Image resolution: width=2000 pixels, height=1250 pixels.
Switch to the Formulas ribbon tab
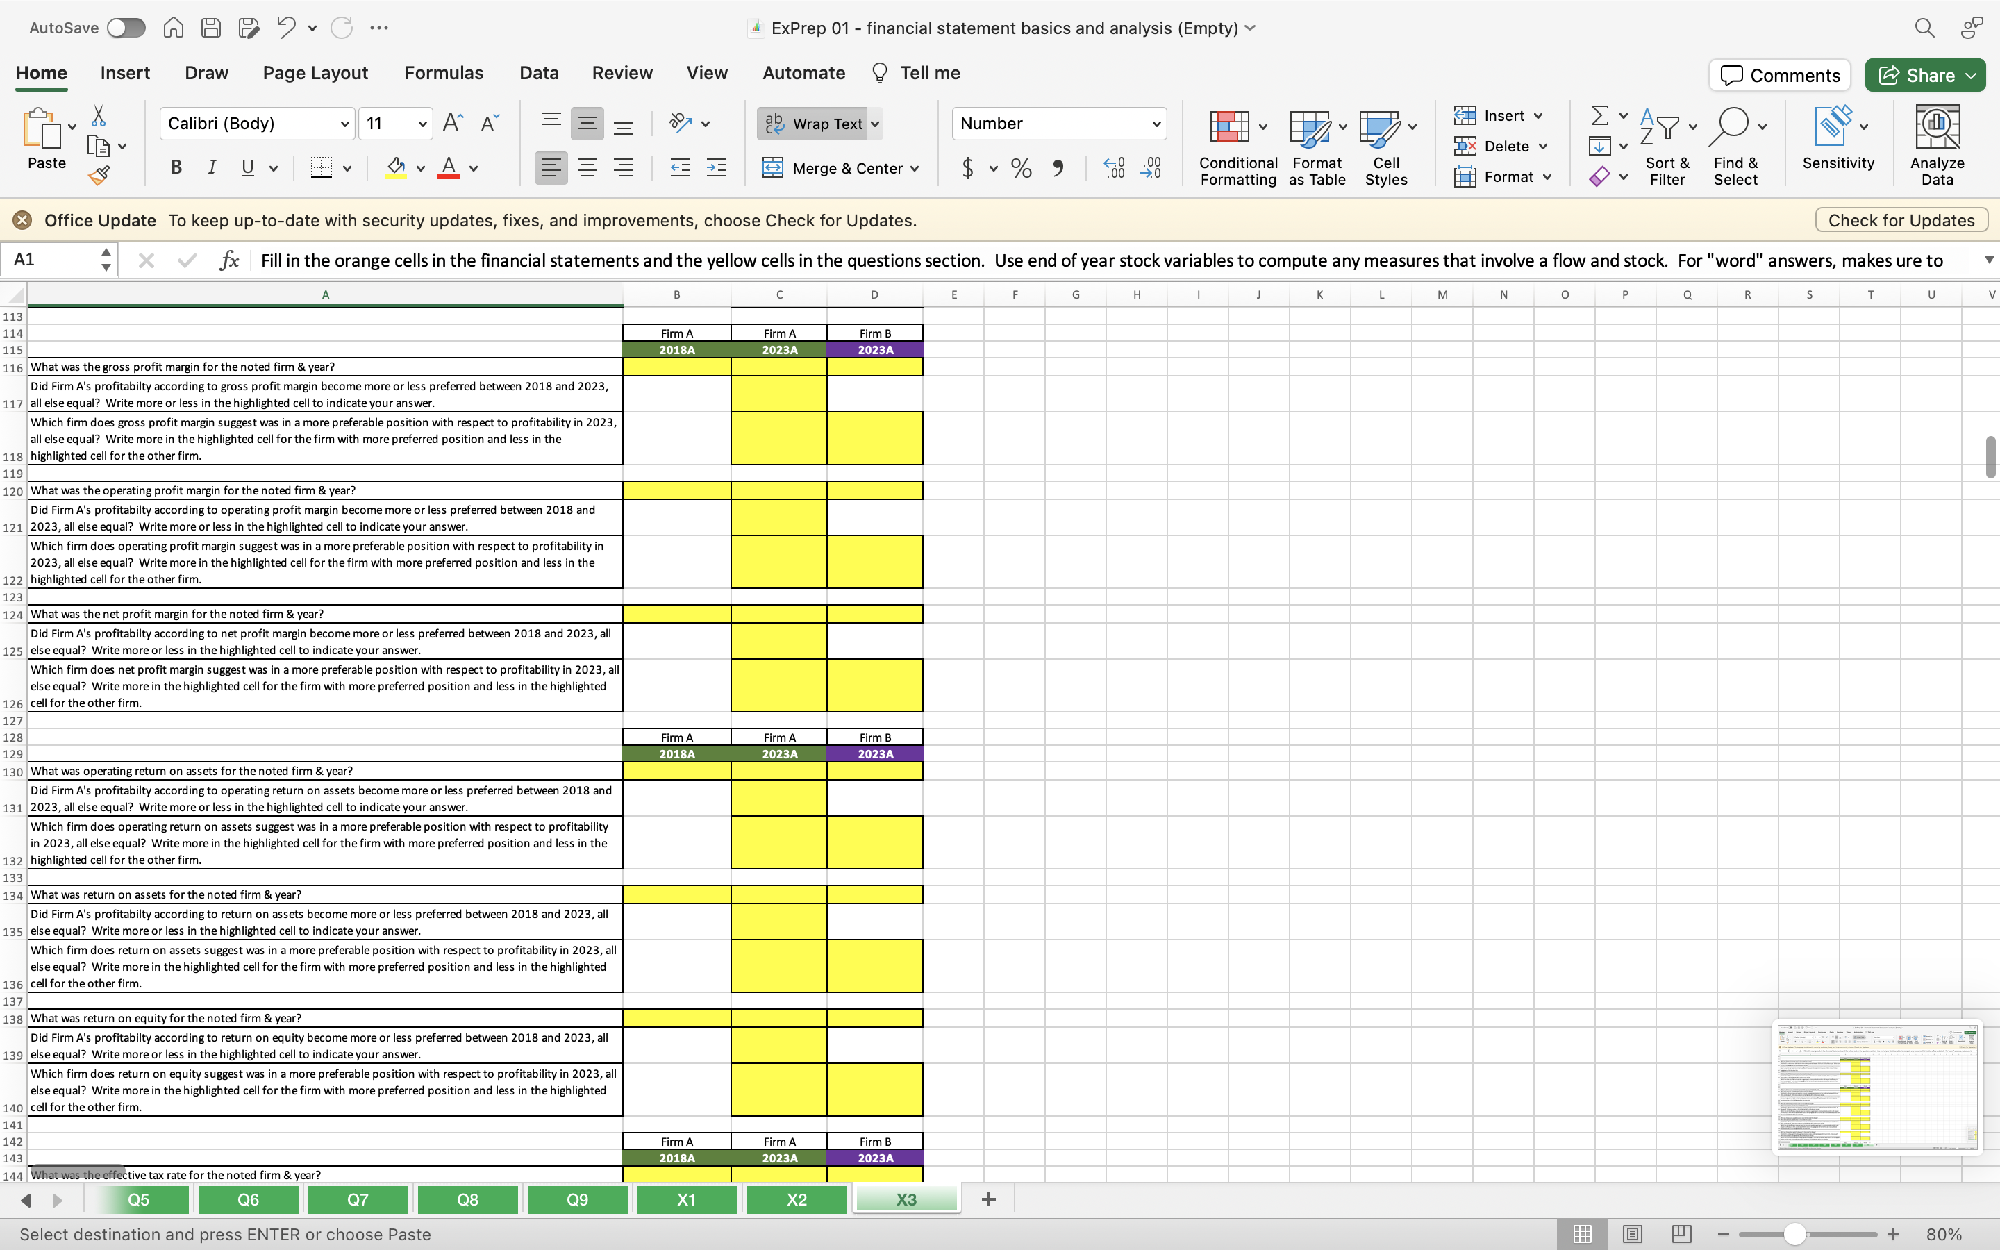click(x=443, y=73)
